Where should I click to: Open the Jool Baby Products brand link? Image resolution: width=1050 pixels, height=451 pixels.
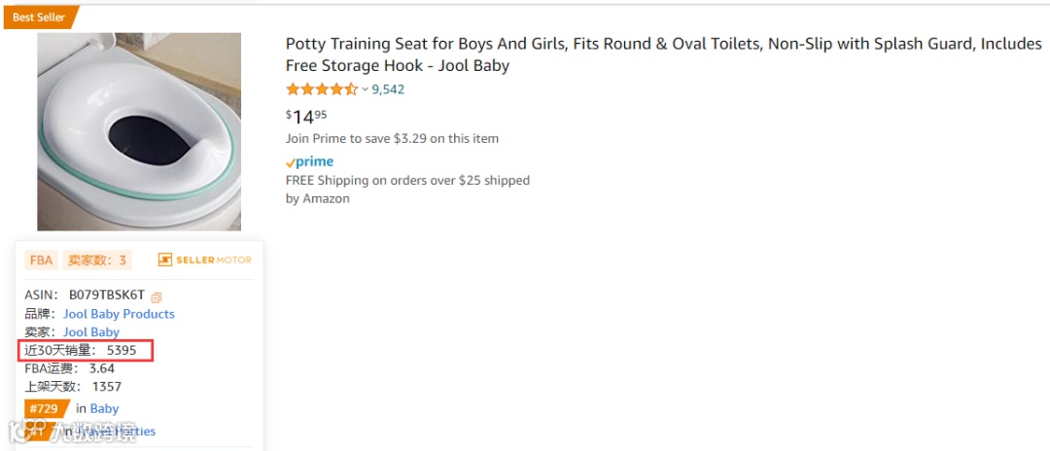(x=119, y=314)
